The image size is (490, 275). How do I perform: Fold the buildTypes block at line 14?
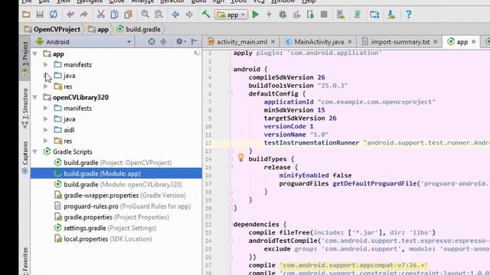click(x=230, y=159)
